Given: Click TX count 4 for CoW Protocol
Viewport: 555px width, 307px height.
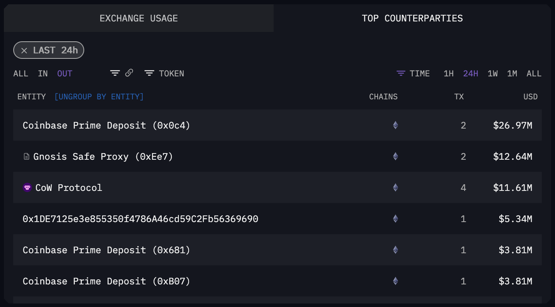Looking at the screenshot, I should pyautogui.click(x=463, y=188).
